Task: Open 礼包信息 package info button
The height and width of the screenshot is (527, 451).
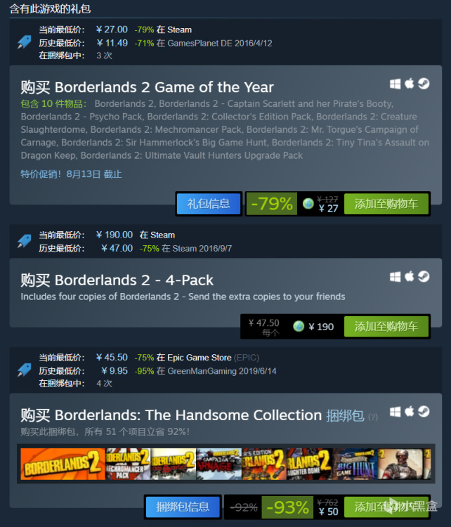Action: (209, 204)
